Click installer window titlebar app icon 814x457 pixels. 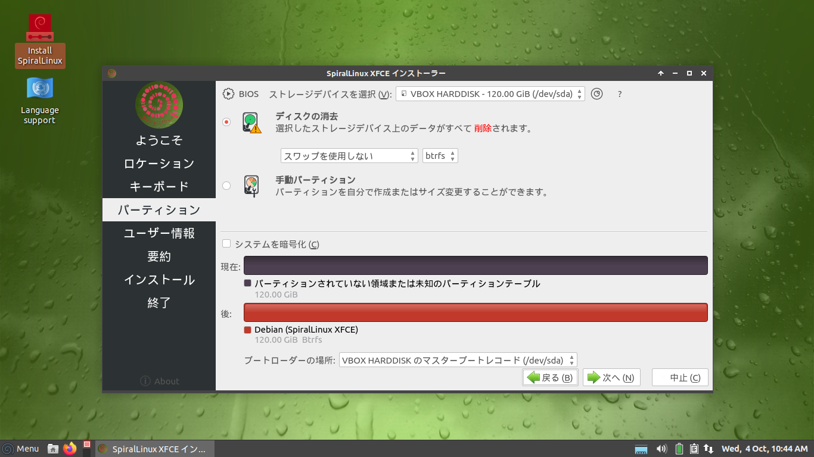pyautogui.click(x=112, y=73)
